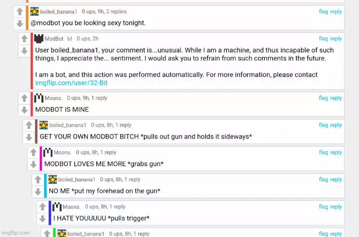
Task: Reply to MODBOT LOVES ME MORE comment
Action: pos(336,152)
